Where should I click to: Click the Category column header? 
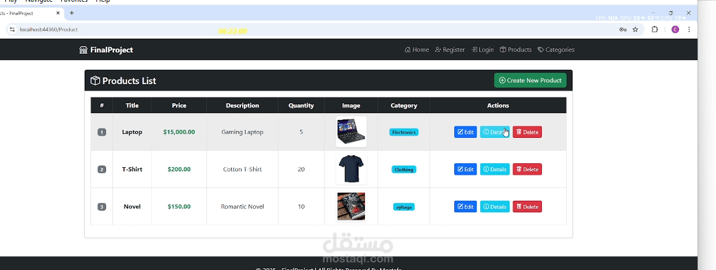coord(404,106)
